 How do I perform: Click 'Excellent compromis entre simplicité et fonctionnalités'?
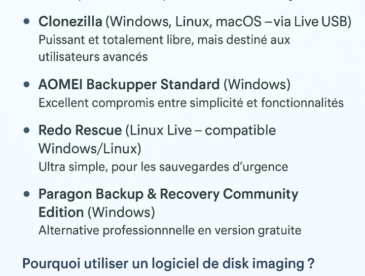[191, 102]
